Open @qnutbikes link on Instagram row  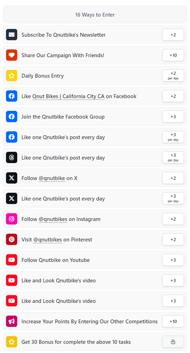(53, 219)
